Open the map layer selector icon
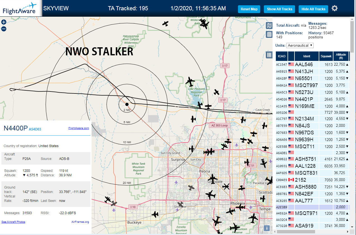Image resolution: width=356 pixels, height=235 pixels. pos(269,26)
